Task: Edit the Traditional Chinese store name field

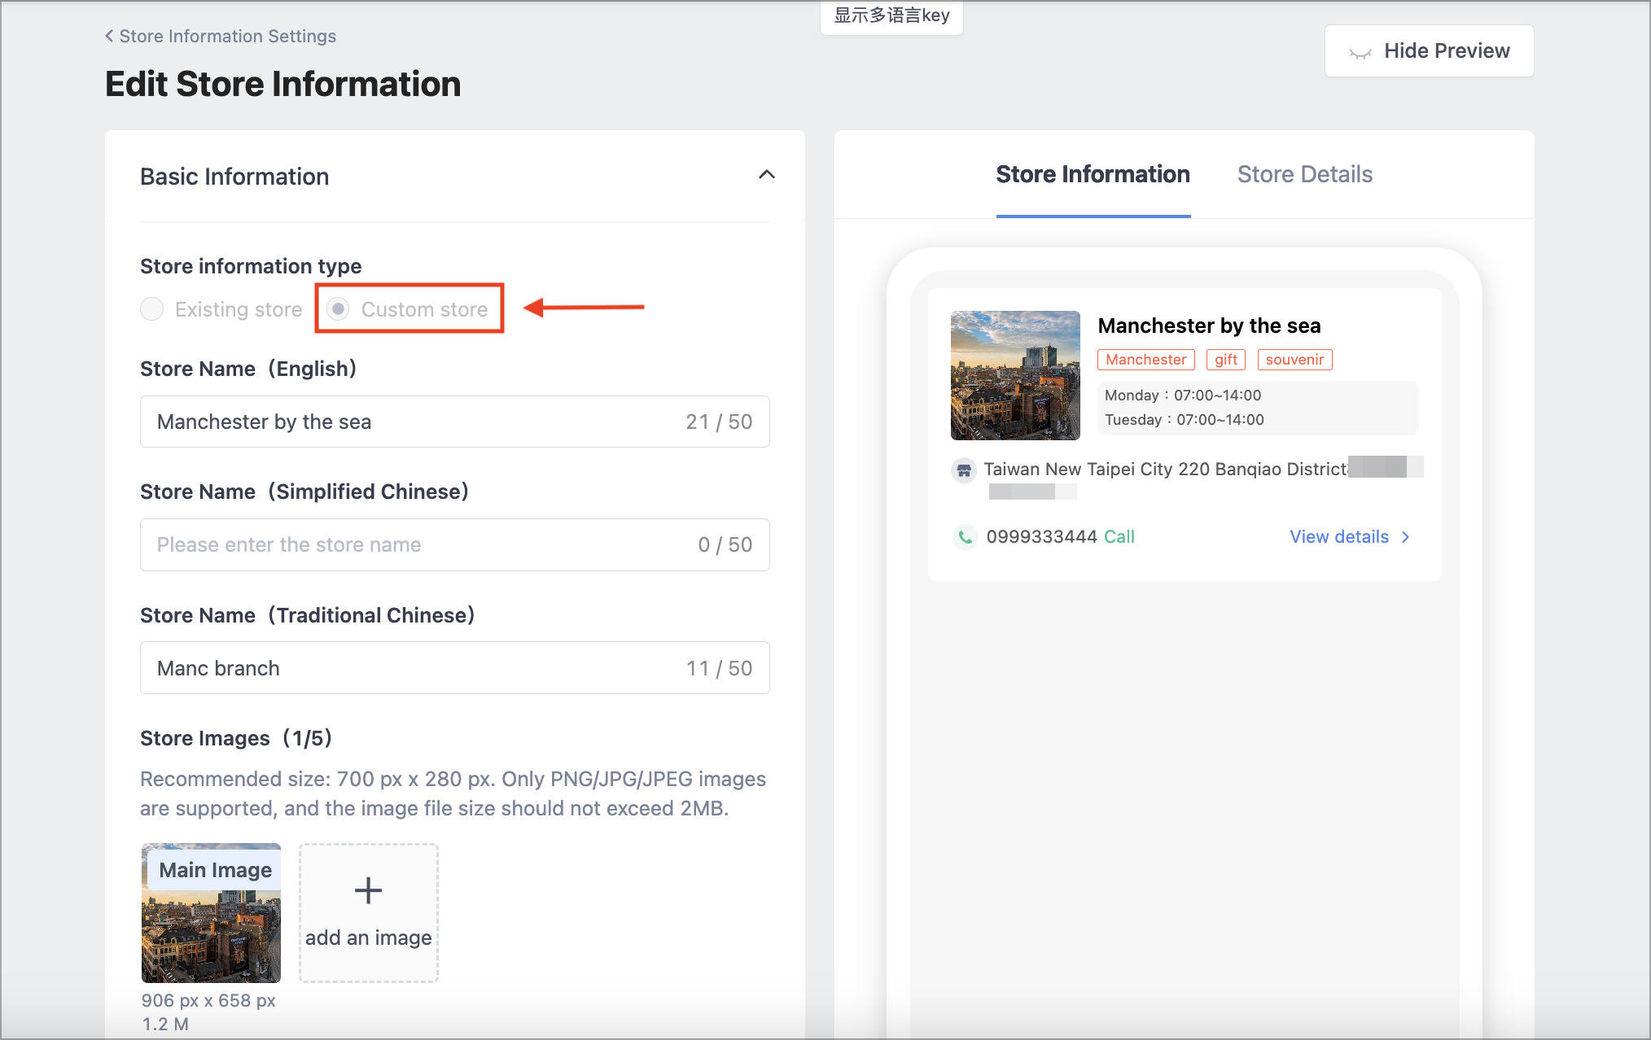Action: [x=454, y=667]
